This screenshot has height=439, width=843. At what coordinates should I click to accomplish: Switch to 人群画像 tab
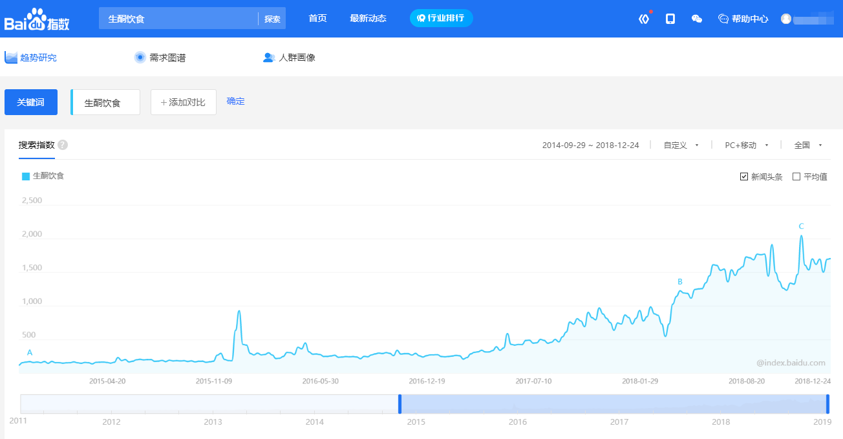tap(289, 58)
